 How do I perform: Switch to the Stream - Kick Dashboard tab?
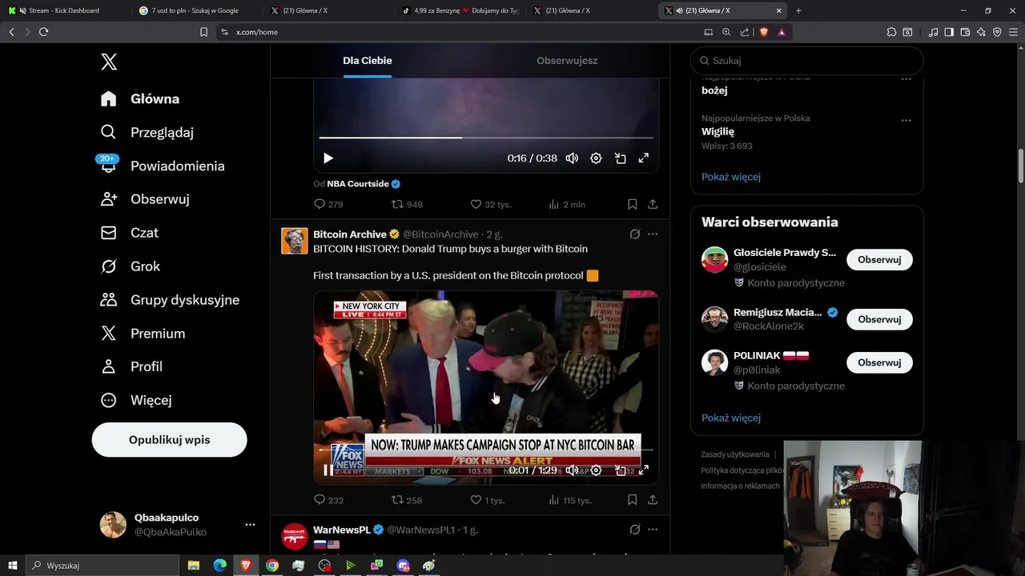pos(64,10)
